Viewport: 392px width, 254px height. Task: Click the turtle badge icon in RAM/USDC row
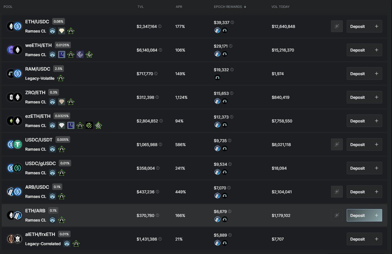pos(61,78)
